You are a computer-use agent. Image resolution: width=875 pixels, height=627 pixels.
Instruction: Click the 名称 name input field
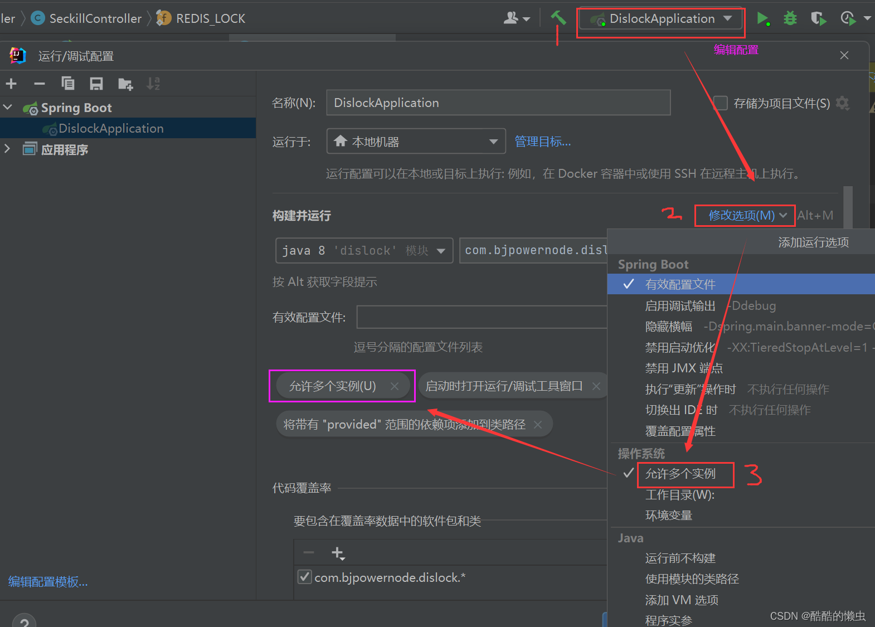498,103
